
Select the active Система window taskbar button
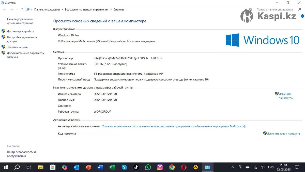pyautogui.click(x=208, y=167)
